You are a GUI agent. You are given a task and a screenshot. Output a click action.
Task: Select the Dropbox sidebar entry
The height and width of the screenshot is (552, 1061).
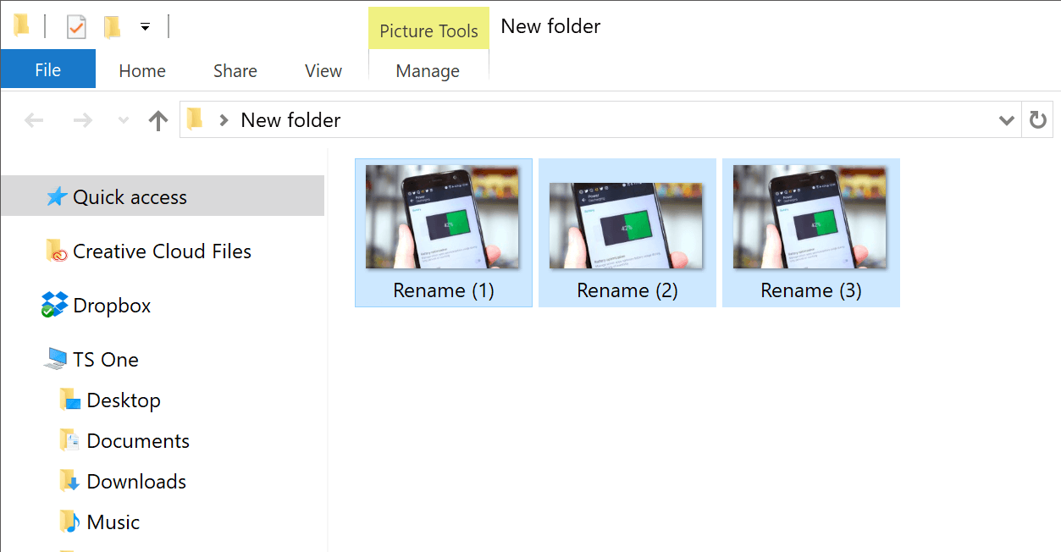[112, 306]
